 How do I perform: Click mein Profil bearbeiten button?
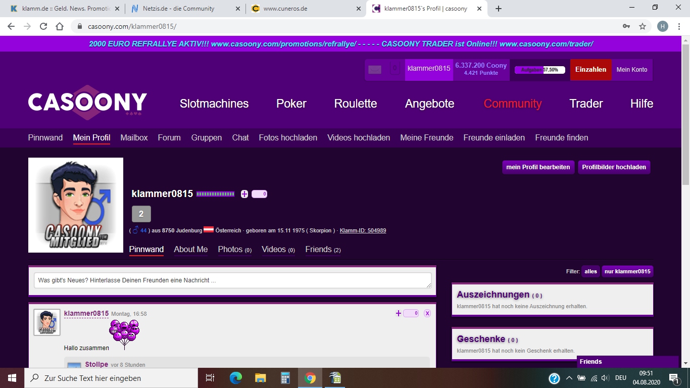[538, 167]
